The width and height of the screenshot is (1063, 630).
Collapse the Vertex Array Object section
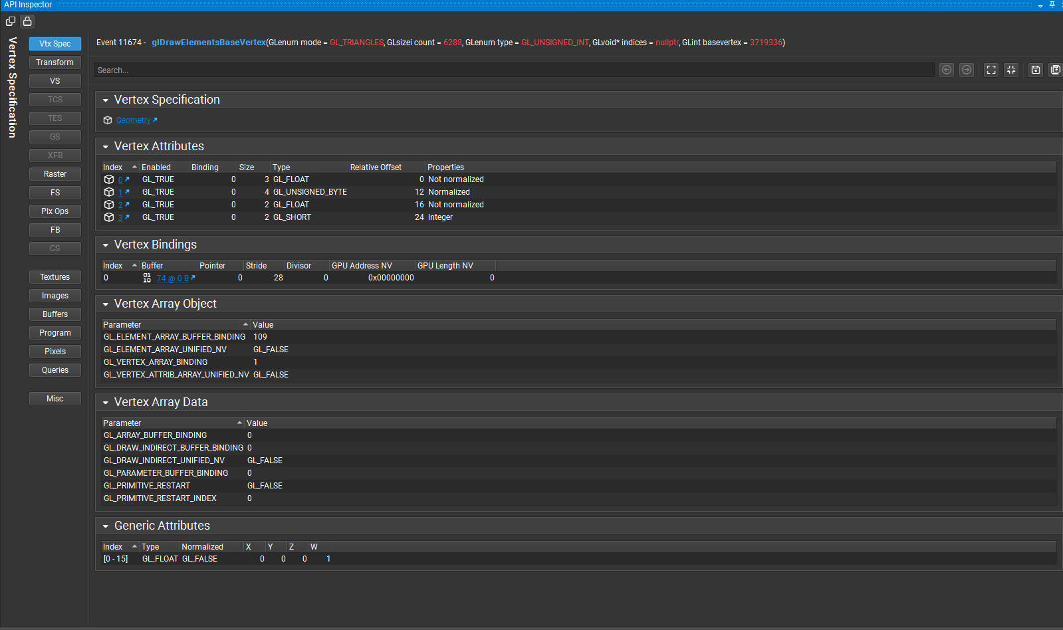pos(106,304)
